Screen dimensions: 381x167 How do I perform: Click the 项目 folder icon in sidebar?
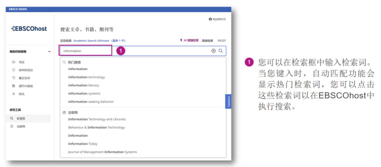click(x=14, y=62)
